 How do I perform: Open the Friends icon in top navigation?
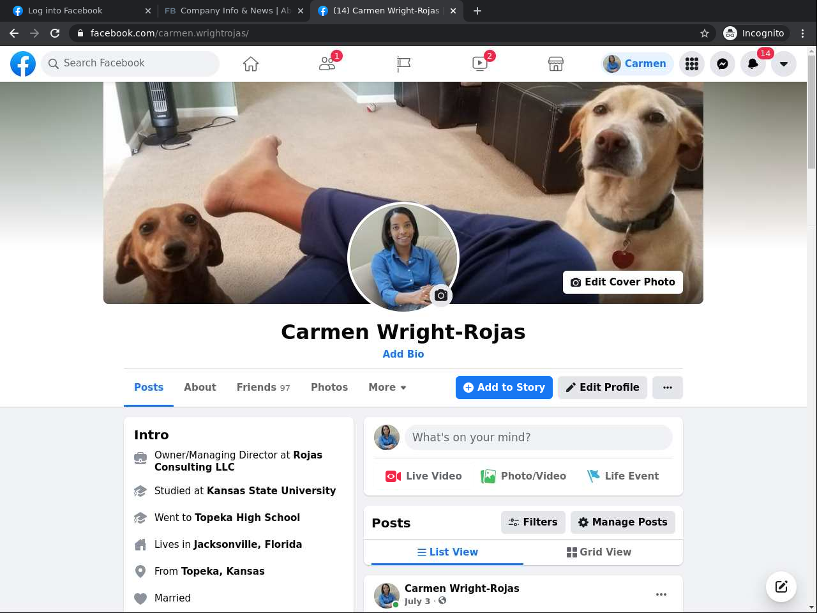(327, 64)
